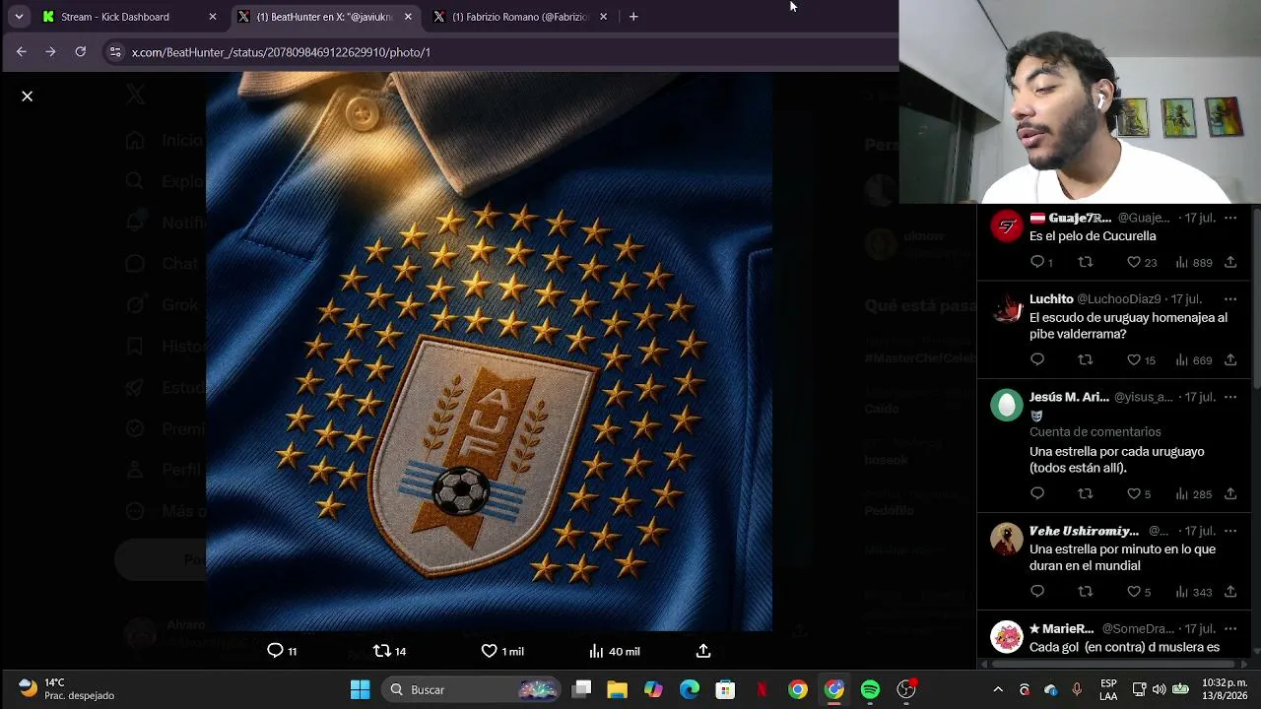
Task: Like 'Una estrella por minuto' reply
Action: (1139, 592)
